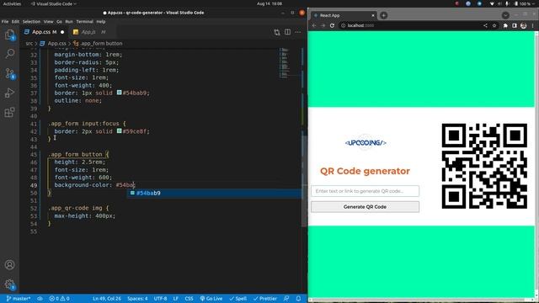539x303 pixels.
Task: Click the .app_form button breadcrumb
Action: click(x=98, y=44)
